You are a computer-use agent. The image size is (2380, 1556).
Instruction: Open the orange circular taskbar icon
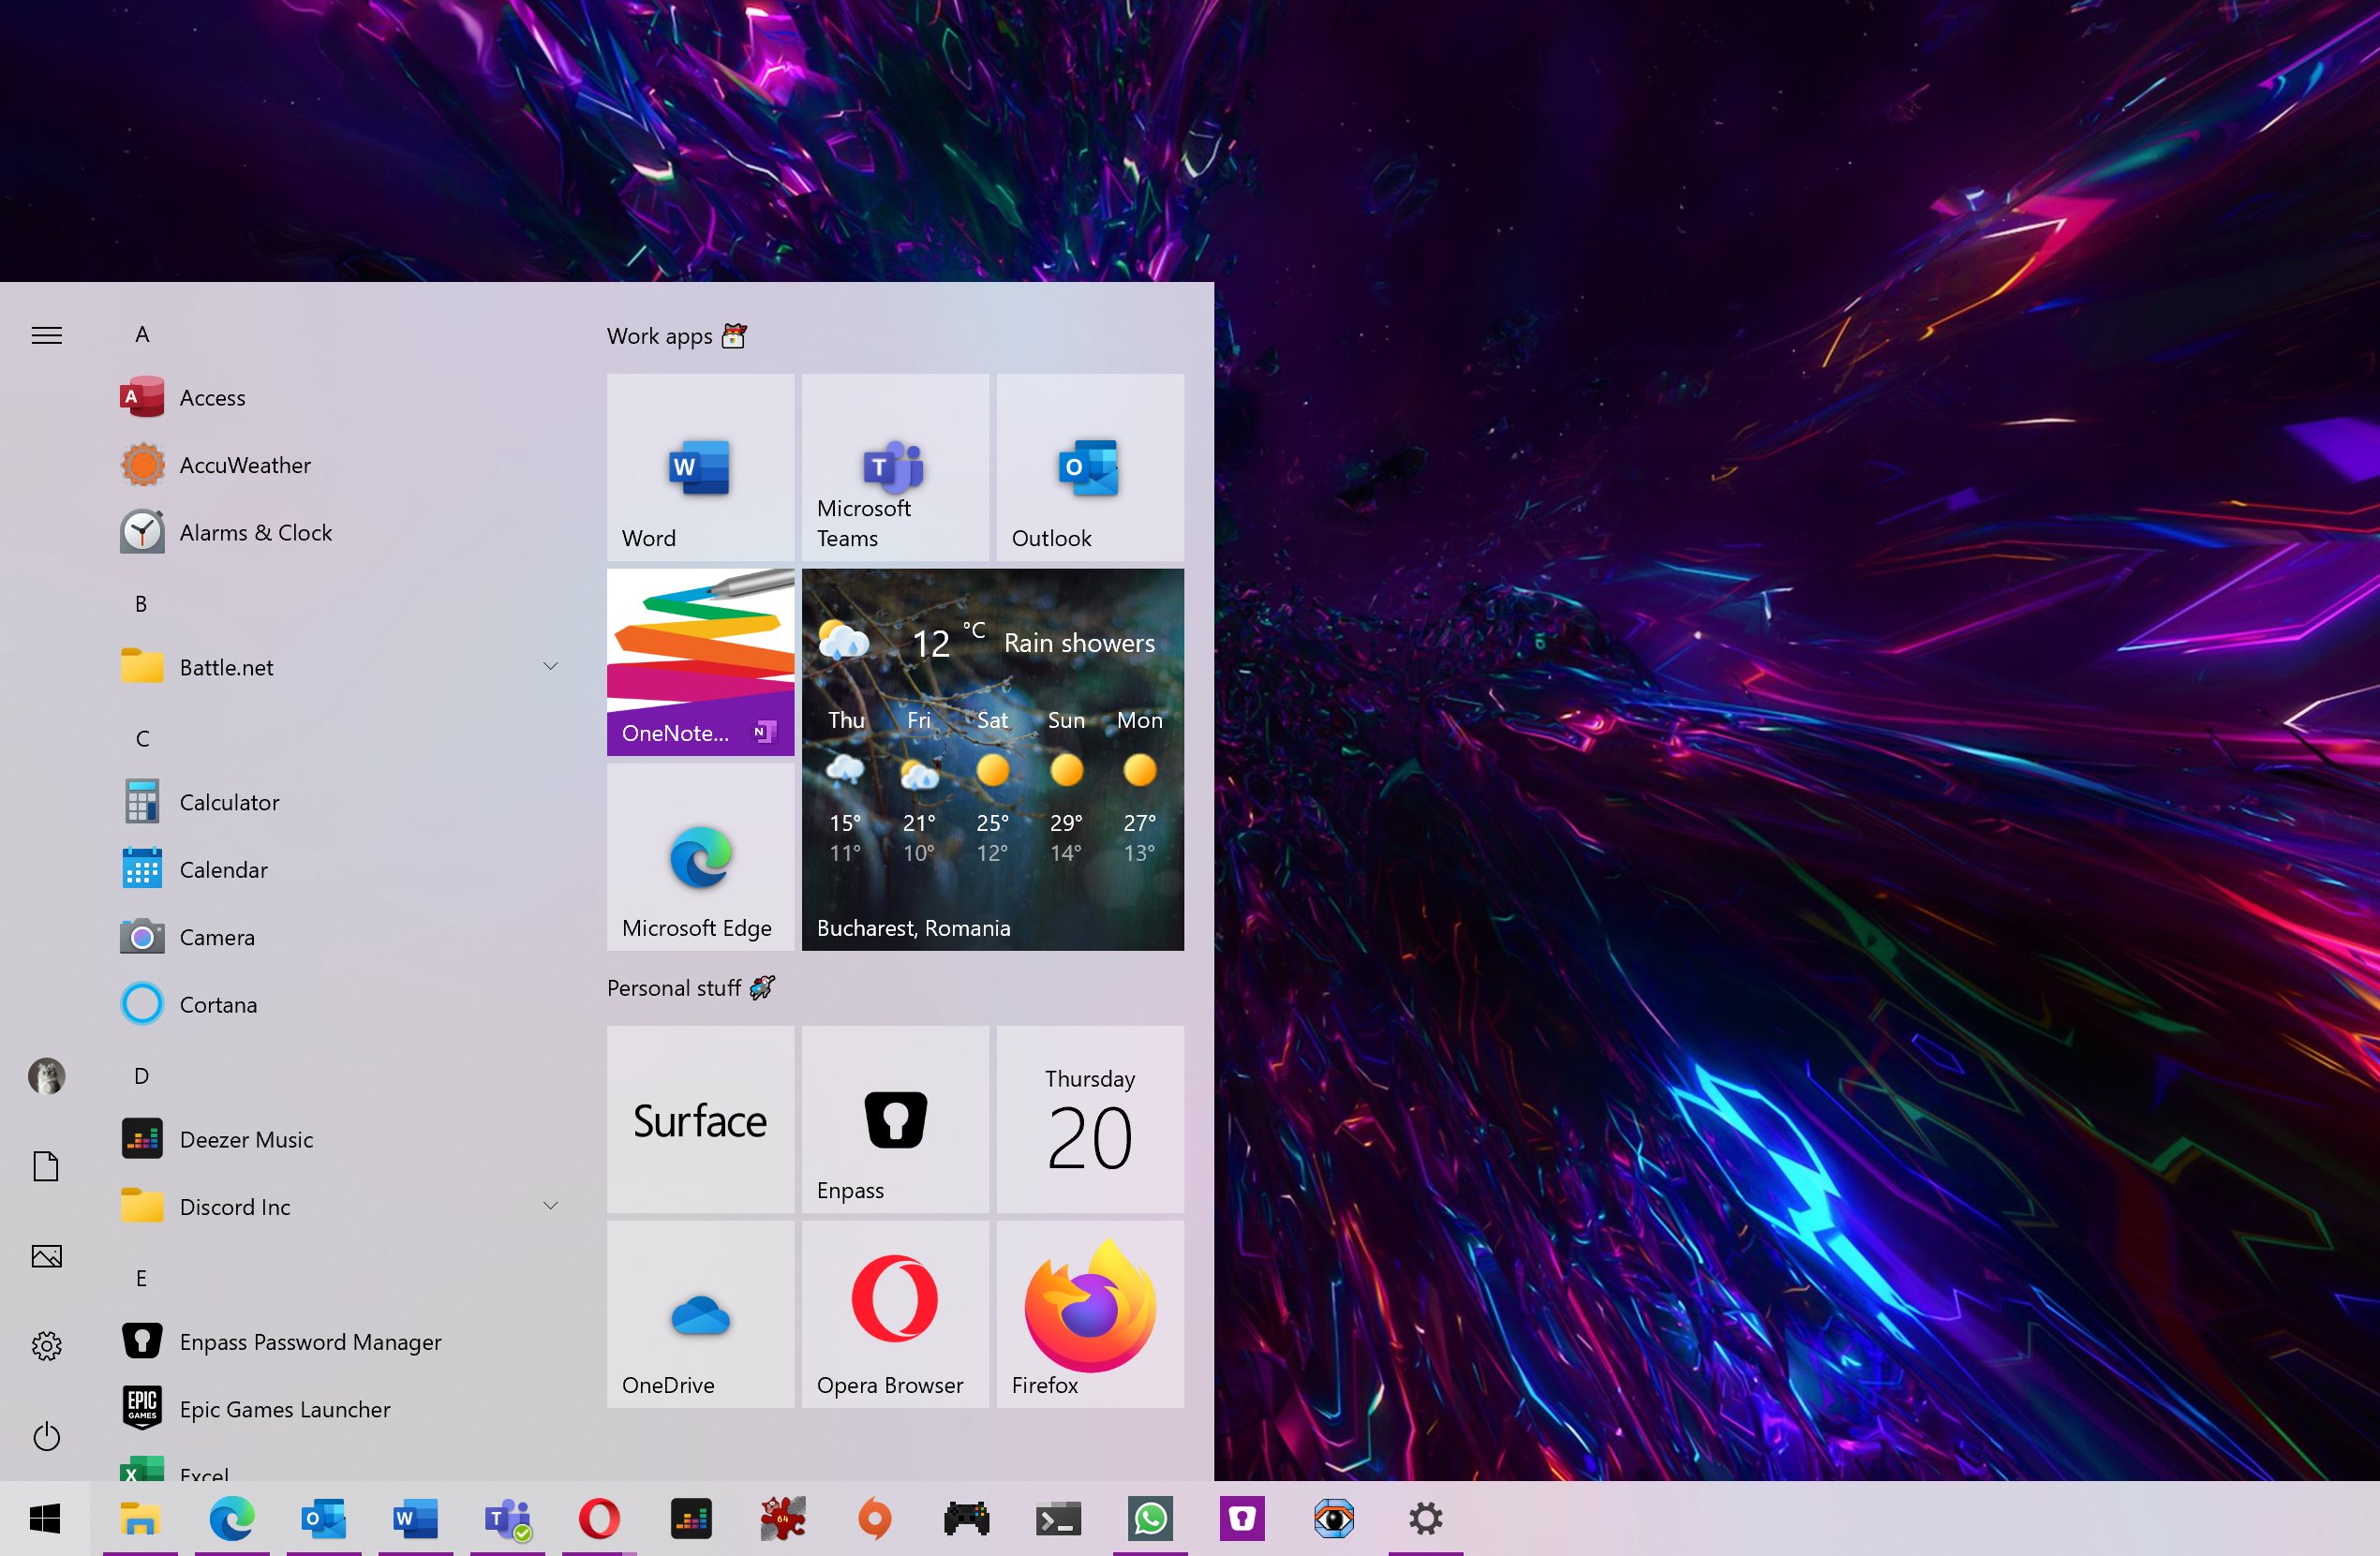coord(875,1519)
